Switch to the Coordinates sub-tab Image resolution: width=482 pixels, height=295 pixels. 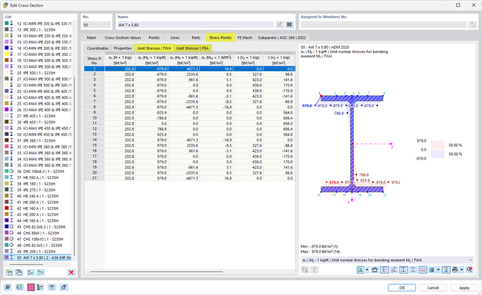click(x=98, y=48)
